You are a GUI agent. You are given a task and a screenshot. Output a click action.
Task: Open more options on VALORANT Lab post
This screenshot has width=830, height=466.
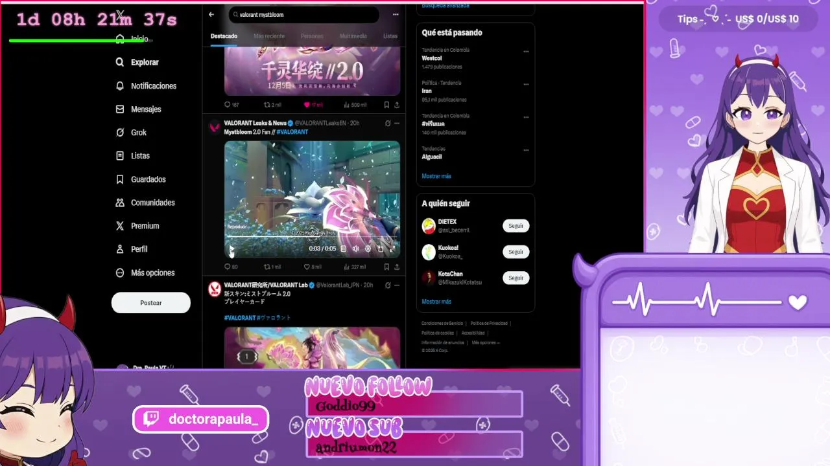tap(396, 285)
